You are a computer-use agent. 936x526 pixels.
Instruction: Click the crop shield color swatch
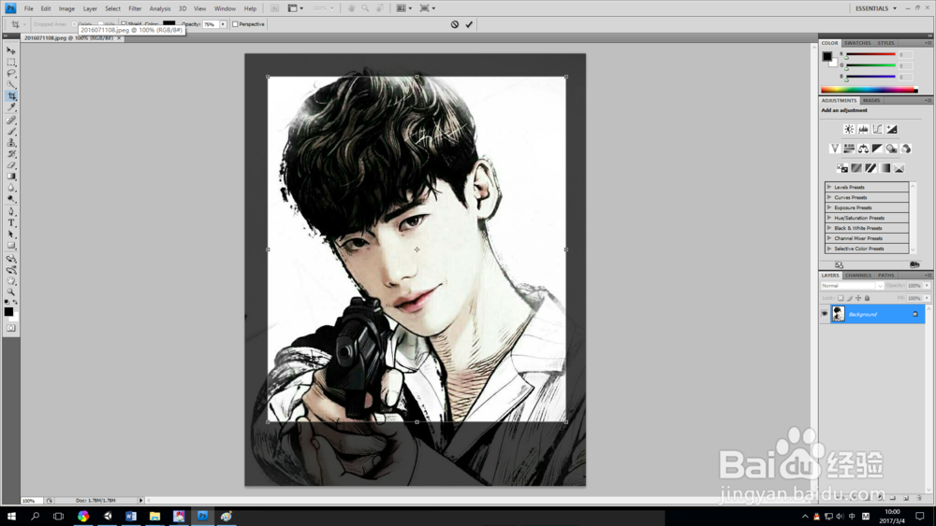(168, 24)
